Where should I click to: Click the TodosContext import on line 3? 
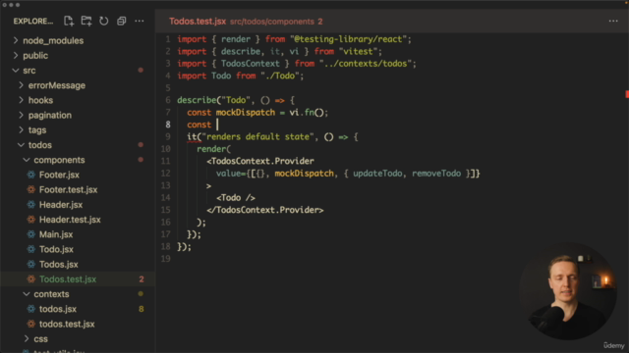[250, 64]
